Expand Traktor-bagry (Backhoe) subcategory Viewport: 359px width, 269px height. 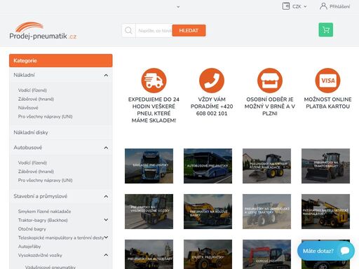pos(106,220)
